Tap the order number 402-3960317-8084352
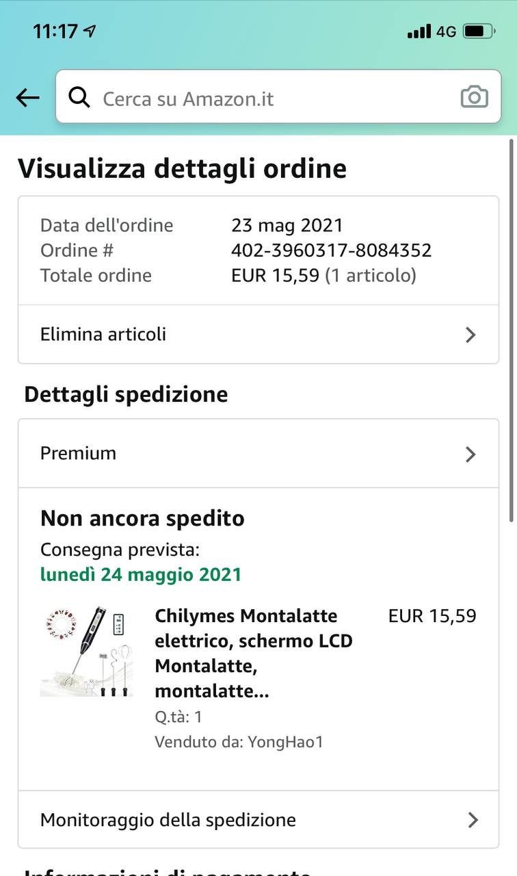517x876 pixels. [x=331, y=250]
